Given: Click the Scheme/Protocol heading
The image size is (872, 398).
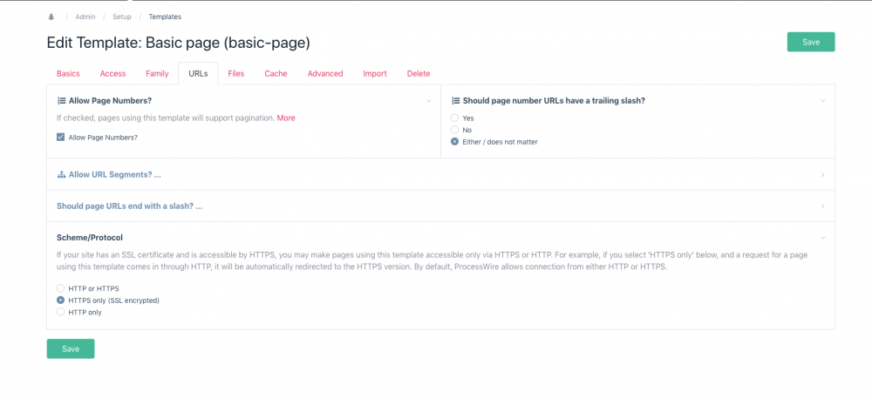Looking at the screenshot, I should pos(90,238).
